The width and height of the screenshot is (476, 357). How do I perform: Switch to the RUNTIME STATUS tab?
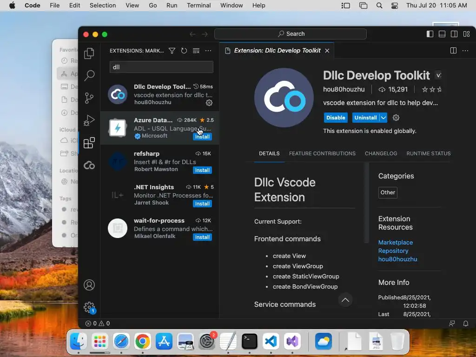click(x=428, y=153)
